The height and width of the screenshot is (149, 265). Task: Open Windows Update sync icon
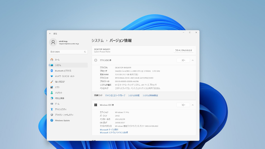(x=52, y=120)
